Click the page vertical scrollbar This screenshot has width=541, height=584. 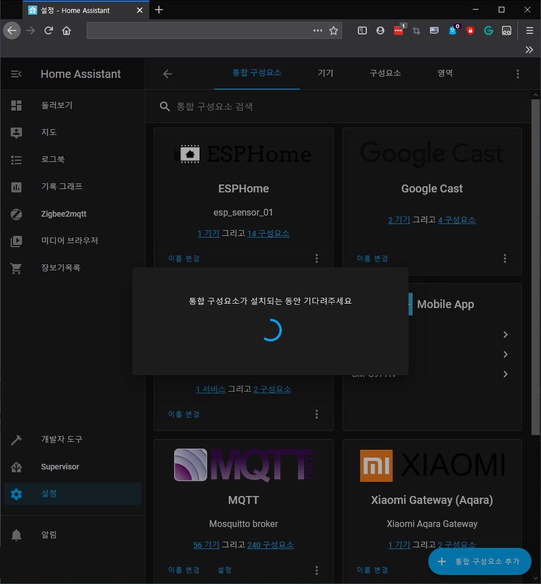pyautogui.click(x=535, y=267)
